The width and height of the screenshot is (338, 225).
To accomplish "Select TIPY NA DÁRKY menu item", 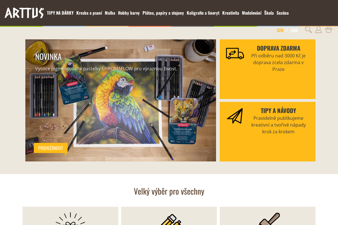I will (60, 13).
